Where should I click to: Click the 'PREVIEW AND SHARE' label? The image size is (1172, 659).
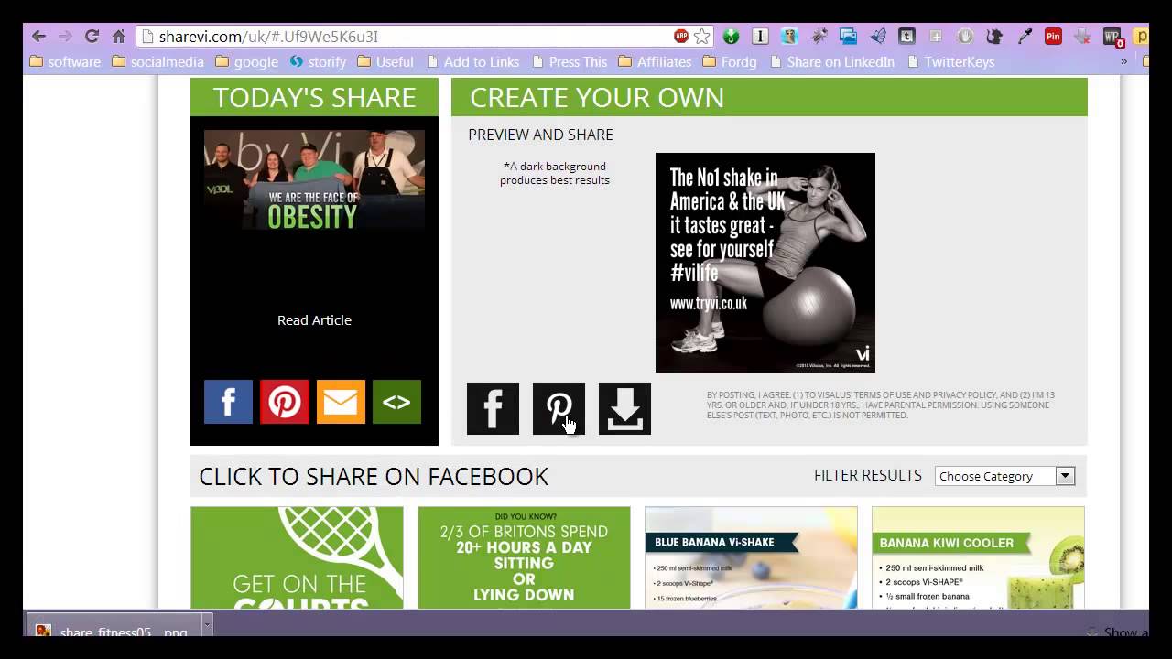point(540,135)
